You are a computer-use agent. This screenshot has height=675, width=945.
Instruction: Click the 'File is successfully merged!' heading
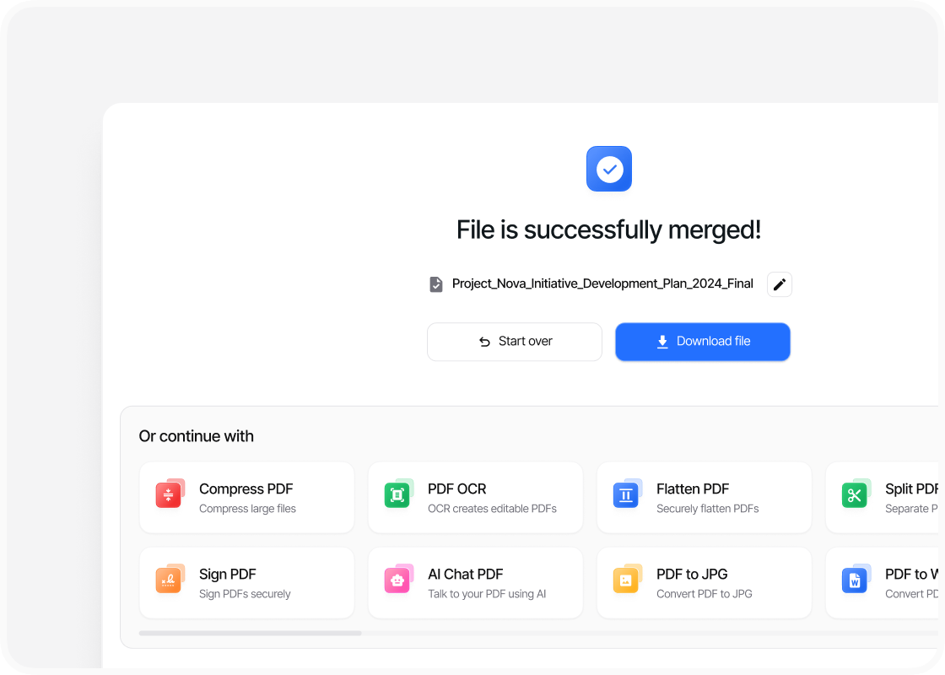608,230
